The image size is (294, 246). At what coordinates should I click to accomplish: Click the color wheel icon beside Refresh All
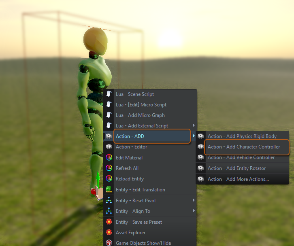point(109,168)
